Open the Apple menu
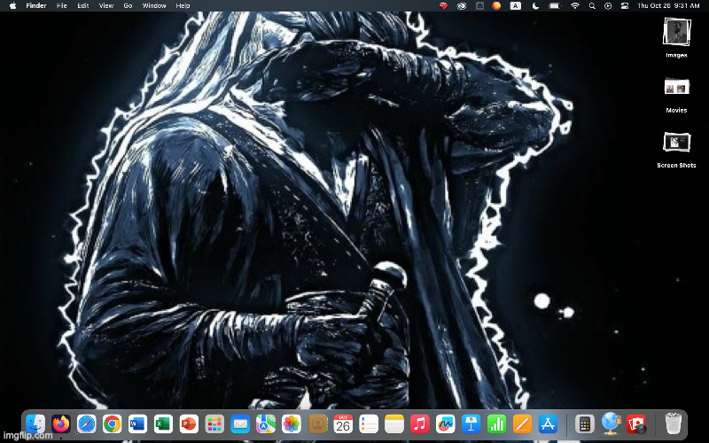Image resolution: width=709 pixels, height=443 pixels. pos(12,6)
